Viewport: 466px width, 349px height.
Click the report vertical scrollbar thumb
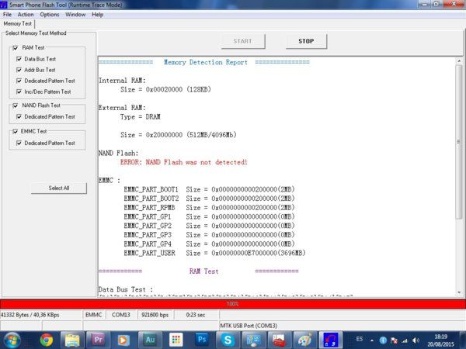(x=459, y=142)
